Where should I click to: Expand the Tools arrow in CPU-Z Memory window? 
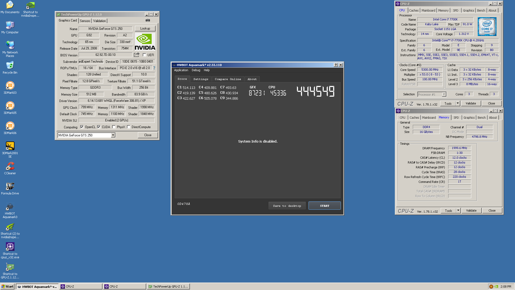[x=458, y=211]
